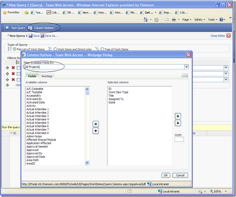The width and height of the screenshot is (236, 197).
Task: Click the Save As icon
Action: click(x=42, y=36)
